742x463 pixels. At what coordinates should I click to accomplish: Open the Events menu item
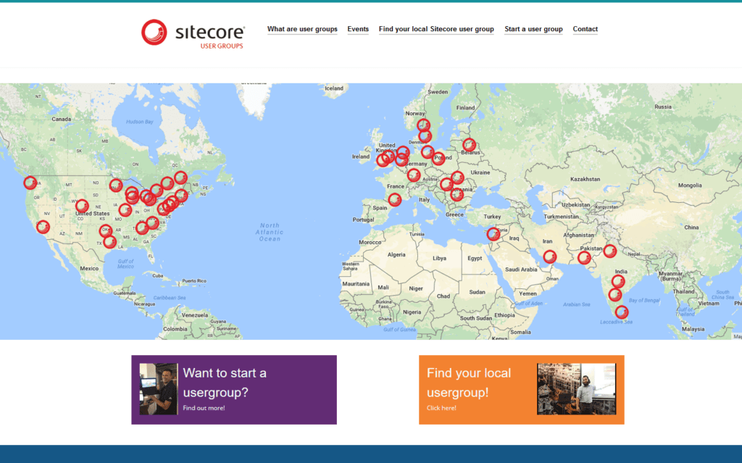pyautogui.click(x=358, y=30)
